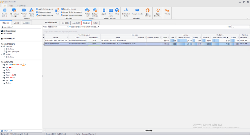The height and width of the screenshot is (135, 250).
Task: Open the About nVision tab
Action: (21, 6)
